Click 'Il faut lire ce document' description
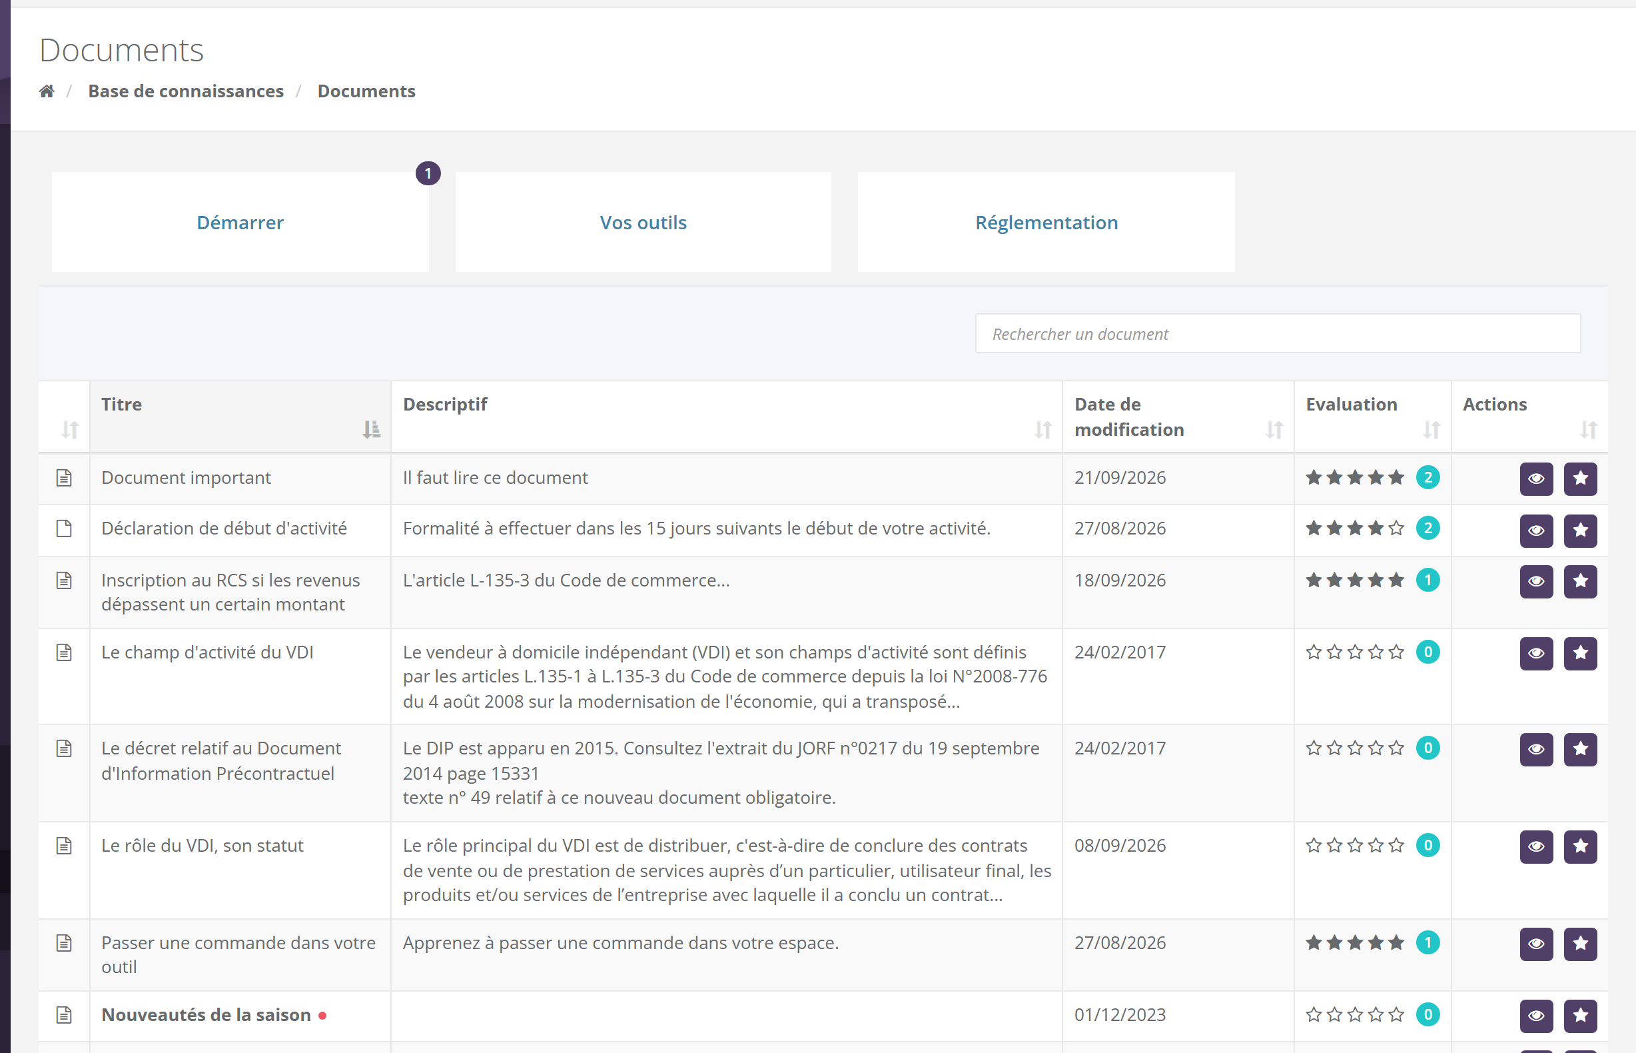 496,477
